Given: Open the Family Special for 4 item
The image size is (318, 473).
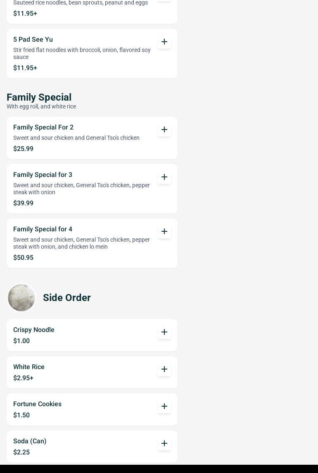Looking at the screenshot, I should [43, 229].
